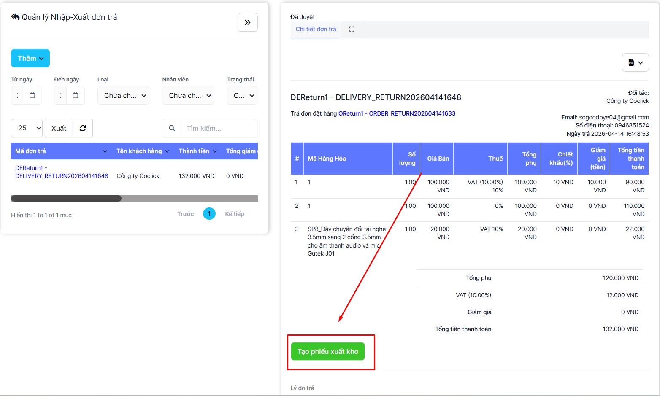660x396 pixels.
Task: Switch to the Chi tiết đơn trả tab
Action: click(316, 29)
